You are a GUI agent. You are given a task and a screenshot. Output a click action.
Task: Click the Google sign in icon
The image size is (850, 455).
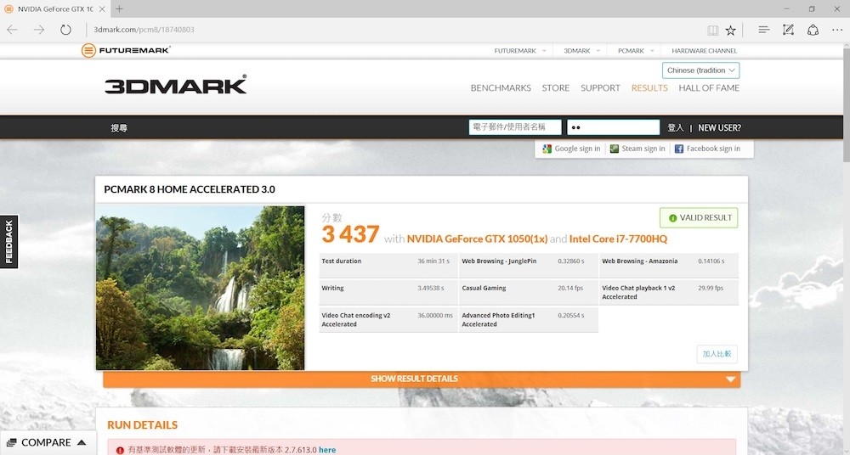click(x=547, y=149)
